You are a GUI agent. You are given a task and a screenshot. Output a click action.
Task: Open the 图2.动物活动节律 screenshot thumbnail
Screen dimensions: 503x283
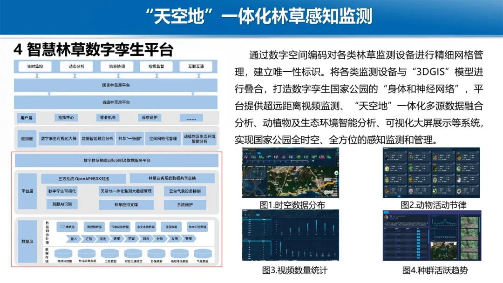(431, 173)
